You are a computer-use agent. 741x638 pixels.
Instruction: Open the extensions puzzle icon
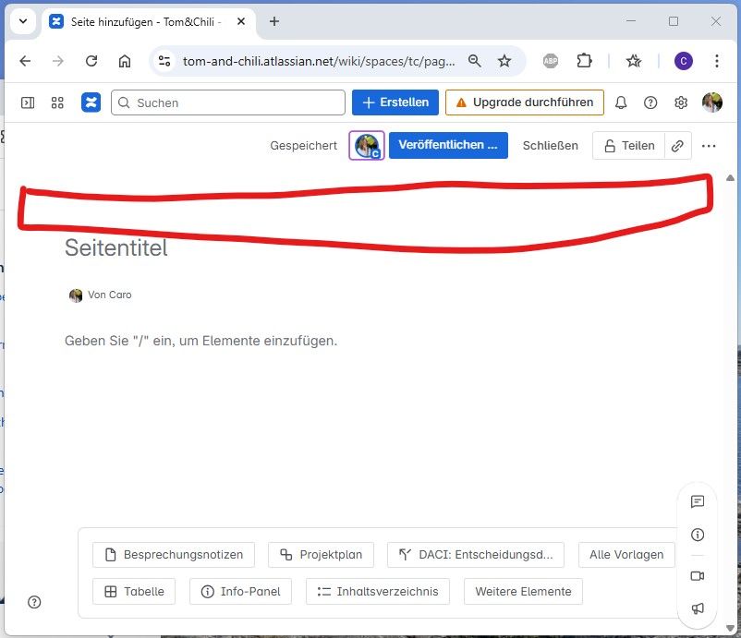(584, 61)
